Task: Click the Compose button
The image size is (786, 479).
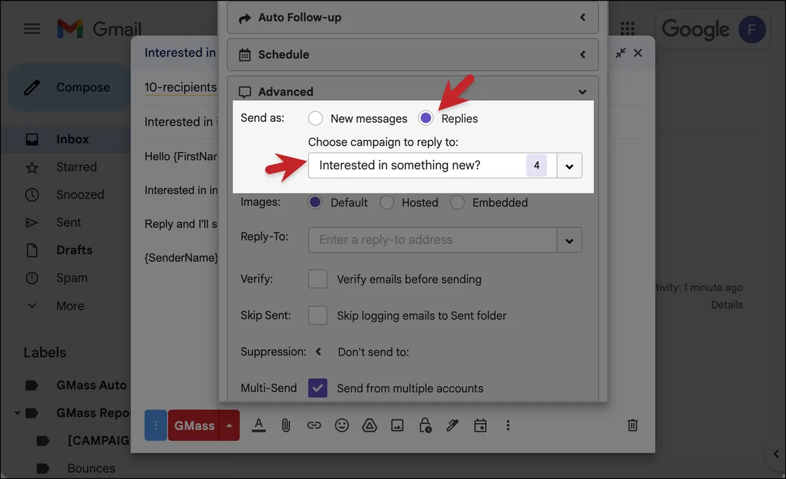Action: [x=68, y=87]
